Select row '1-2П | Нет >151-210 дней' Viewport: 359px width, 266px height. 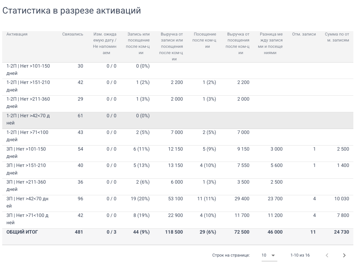[x=178, y=87]
